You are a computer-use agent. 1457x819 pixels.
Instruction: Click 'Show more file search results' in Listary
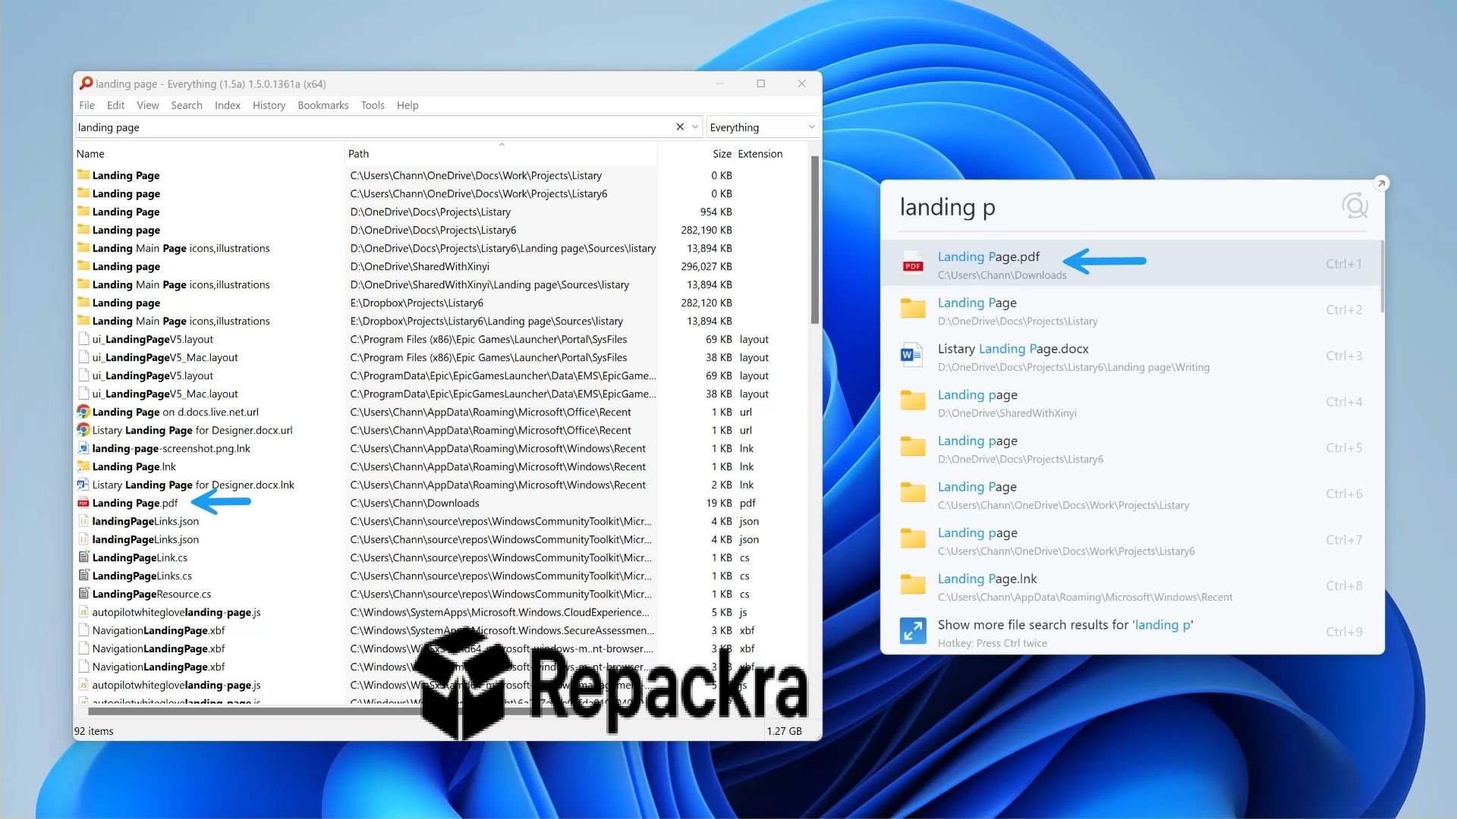pos(1131,632)
